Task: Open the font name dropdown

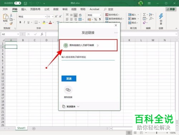Action: pos(46,16)
